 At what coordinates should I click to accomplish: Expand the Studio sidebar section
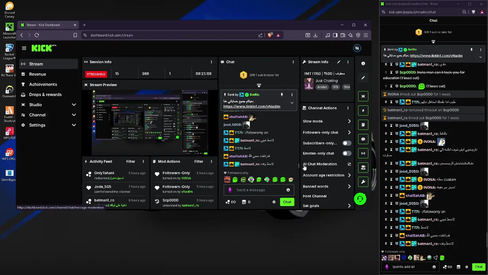[x=74, y=105]
